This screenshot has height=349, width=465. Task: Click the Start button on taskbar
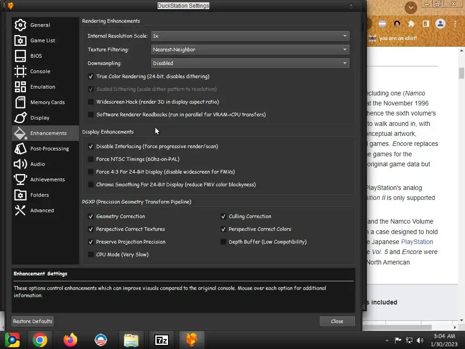point(12,340)
